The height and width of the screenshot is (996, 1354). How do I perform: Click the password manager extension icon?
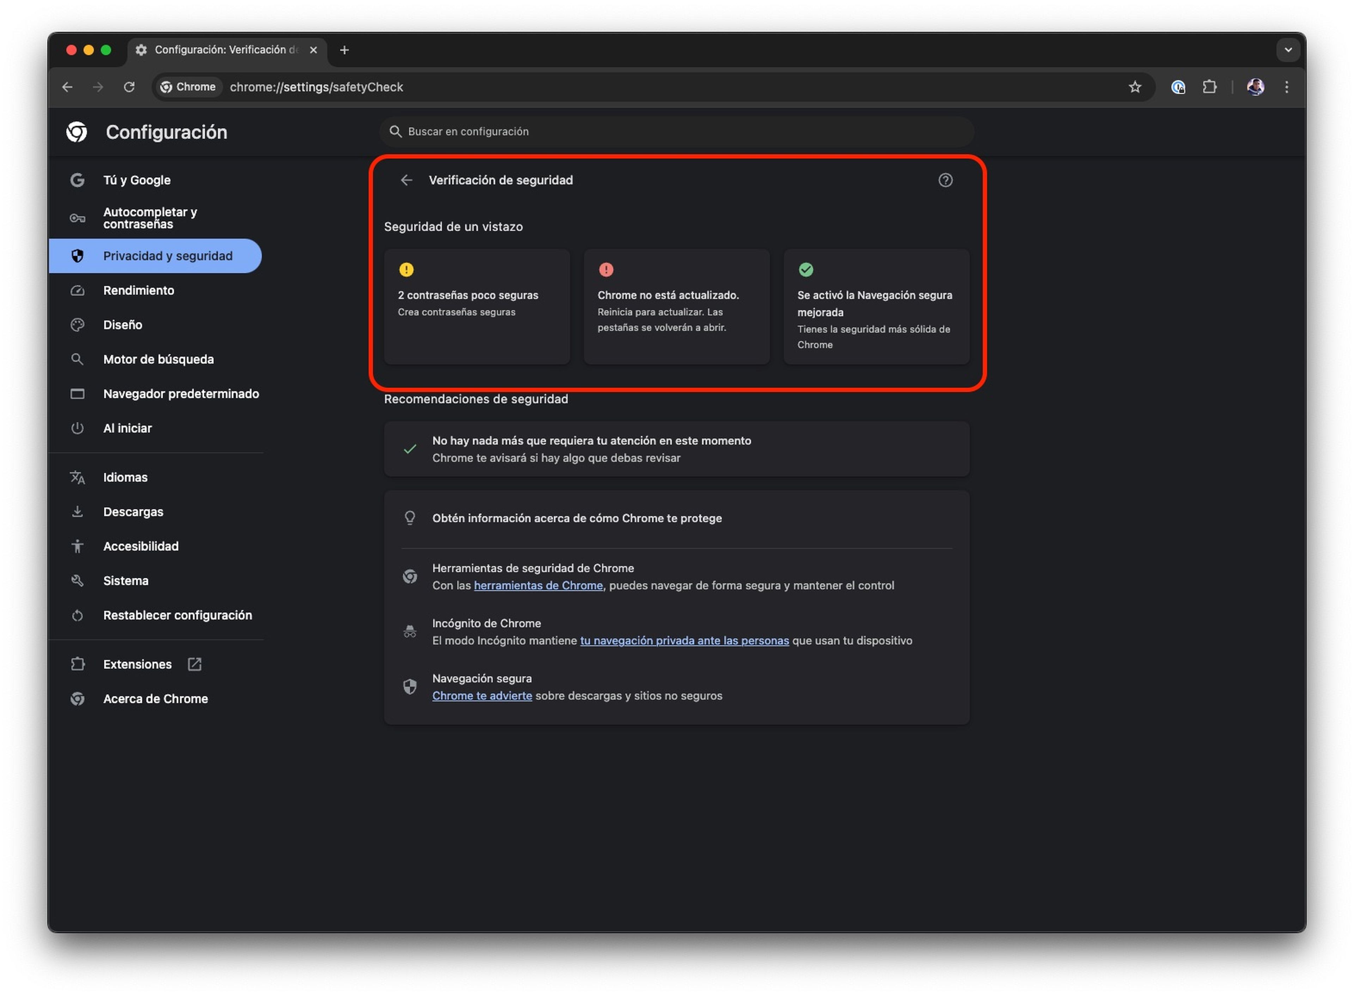click(1177, 87)
